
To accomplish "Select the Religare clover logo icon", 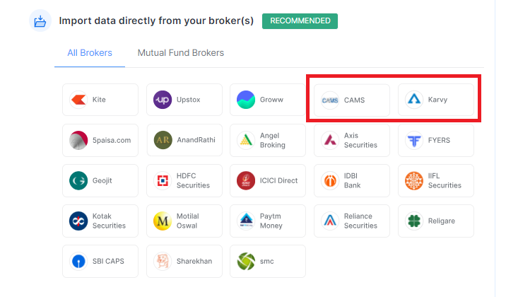I will 414,221.
